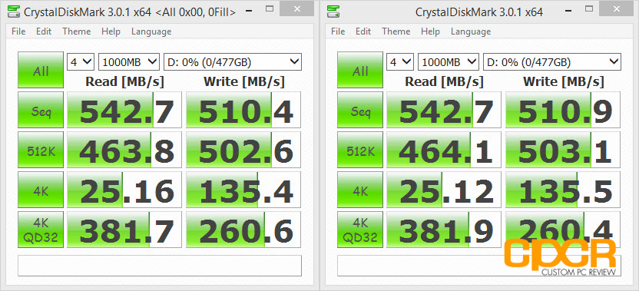Screen dimensions: 639x291
Task: Open File menu in left window
Action: point(18,31)
